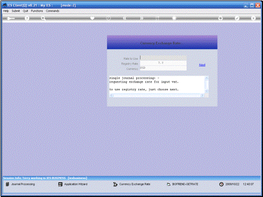Screen dimensions: 263x197
Task: Click the Registry Rate field
Action: [163, 63]
